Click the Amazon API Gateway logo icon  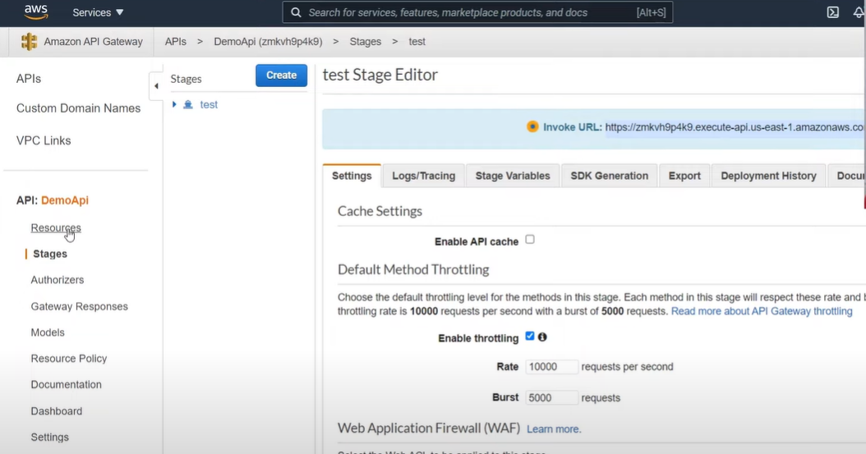29,41
